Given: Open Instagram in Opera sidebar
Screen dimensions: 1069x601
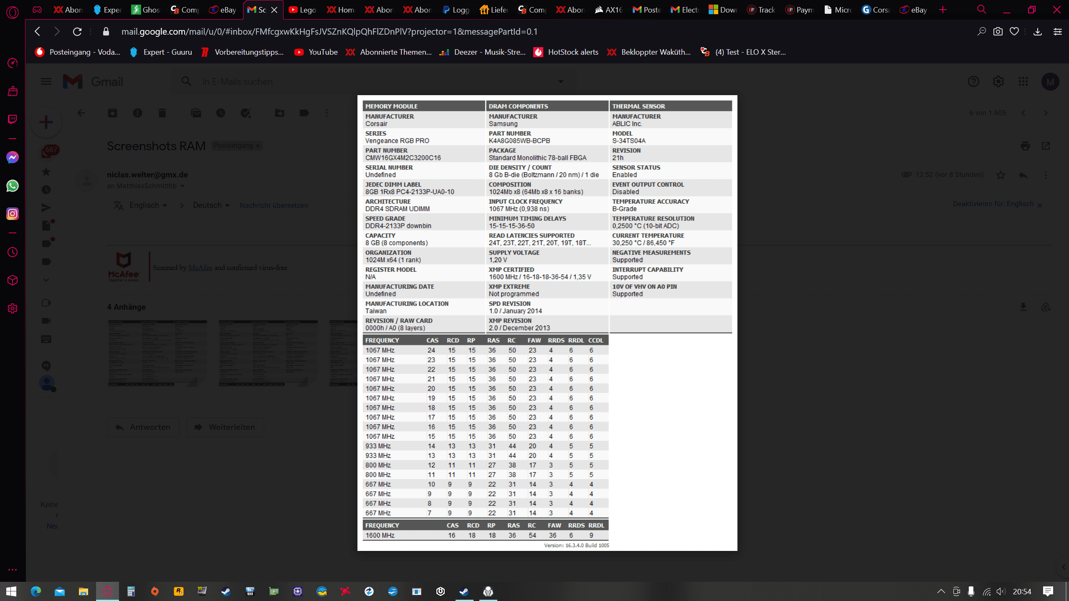Looking at the screenshot, I should click(13, 214).
